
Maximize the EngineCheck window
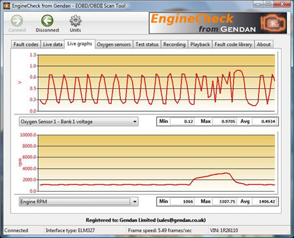(x=269, y=4)
